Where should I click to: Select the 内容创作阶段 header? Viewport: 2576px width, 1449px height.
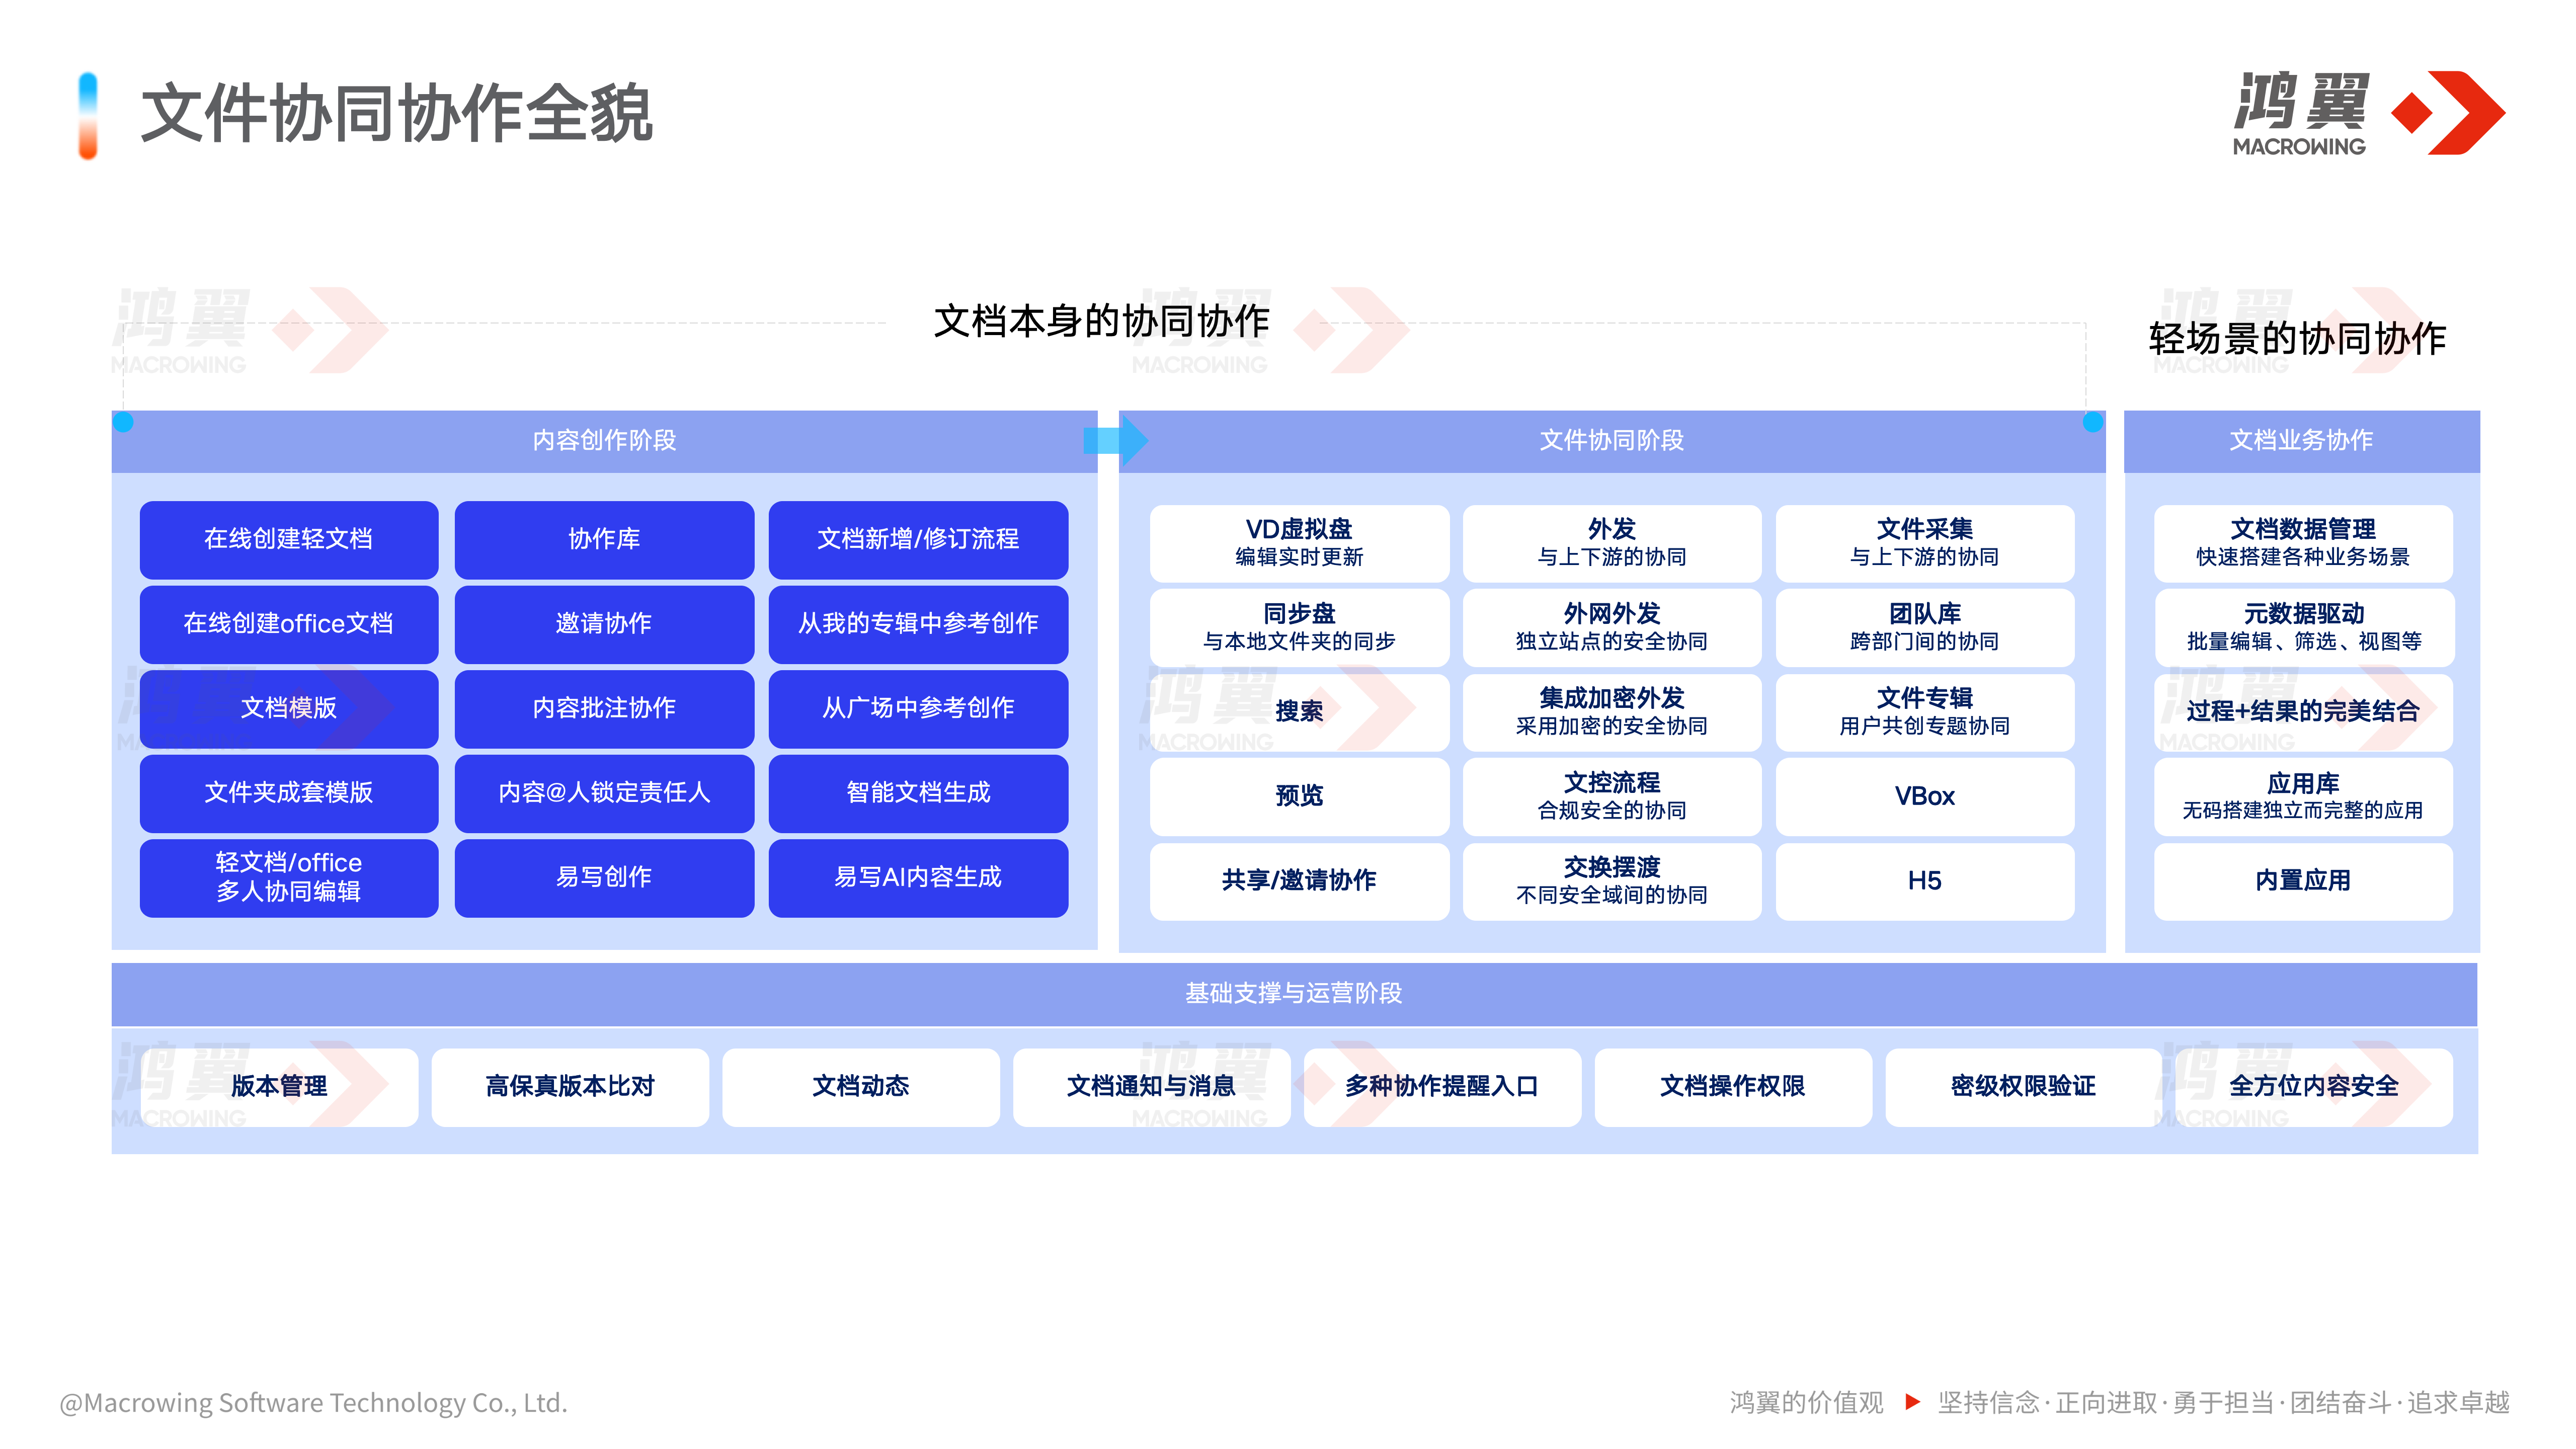(604, 440)
